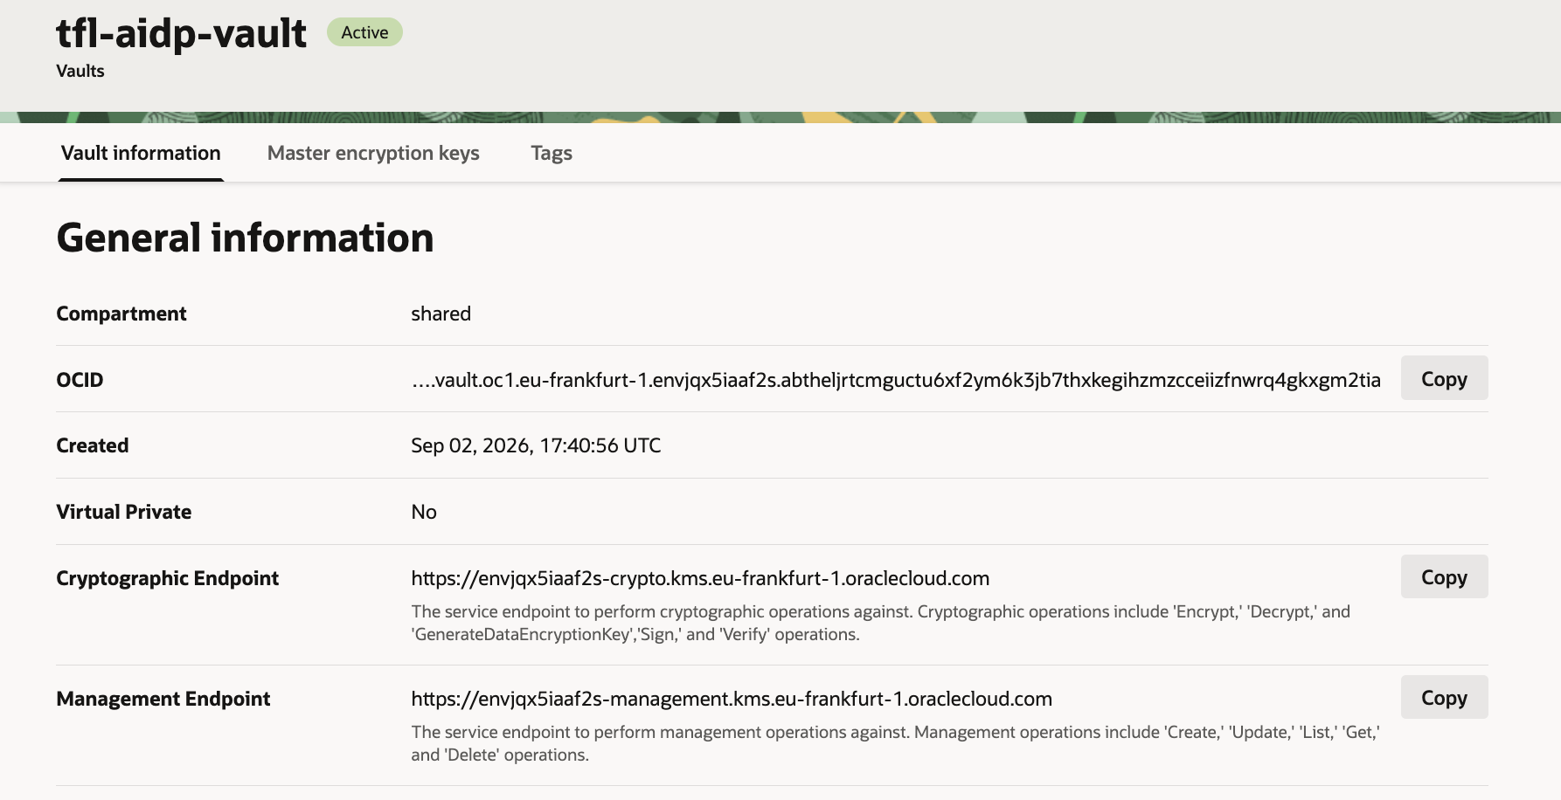Copy the Management Endpoint URL
Viewport: 1561px width, 800px height.
click(x=1444, y=697)
